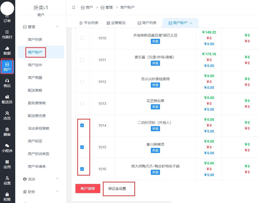The width and height of the screenshot is (259, 203).
Task: Open the 应用 apps sidebar section
Action: tap(7, 164)
